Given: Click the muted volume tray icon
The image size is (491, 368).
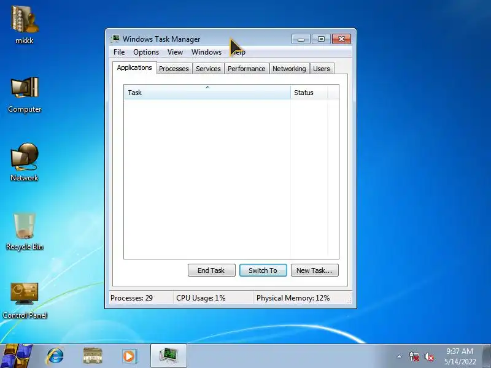Looking at the screenshot, I should click(x=428, y=356).
